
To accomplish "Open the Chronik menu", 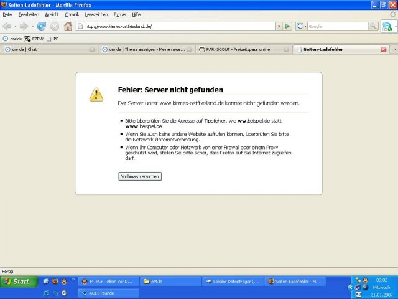I will [x=72, y=14].
